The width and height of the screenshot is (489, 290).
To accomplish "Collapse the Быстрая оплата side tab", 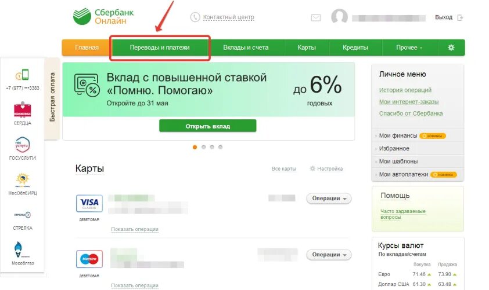I will 52,98.
